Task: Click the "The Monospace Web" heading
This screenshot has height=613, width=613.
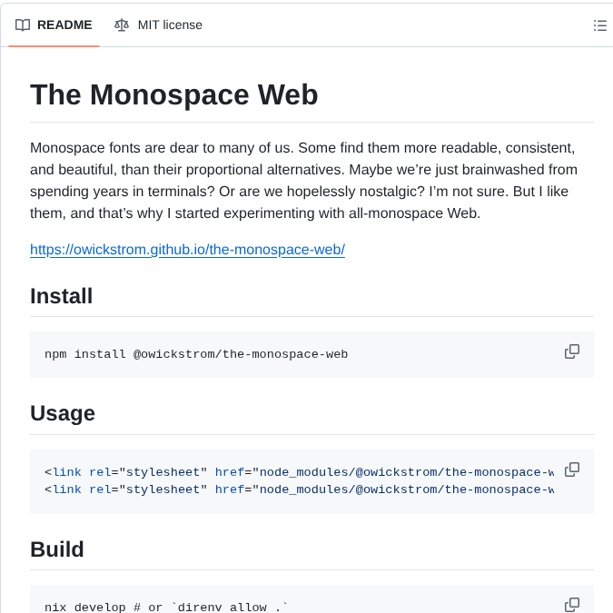Action: pyautogui.click(x=174, y=94)
